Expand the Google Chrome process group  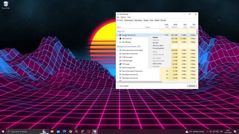coord(117,35)
